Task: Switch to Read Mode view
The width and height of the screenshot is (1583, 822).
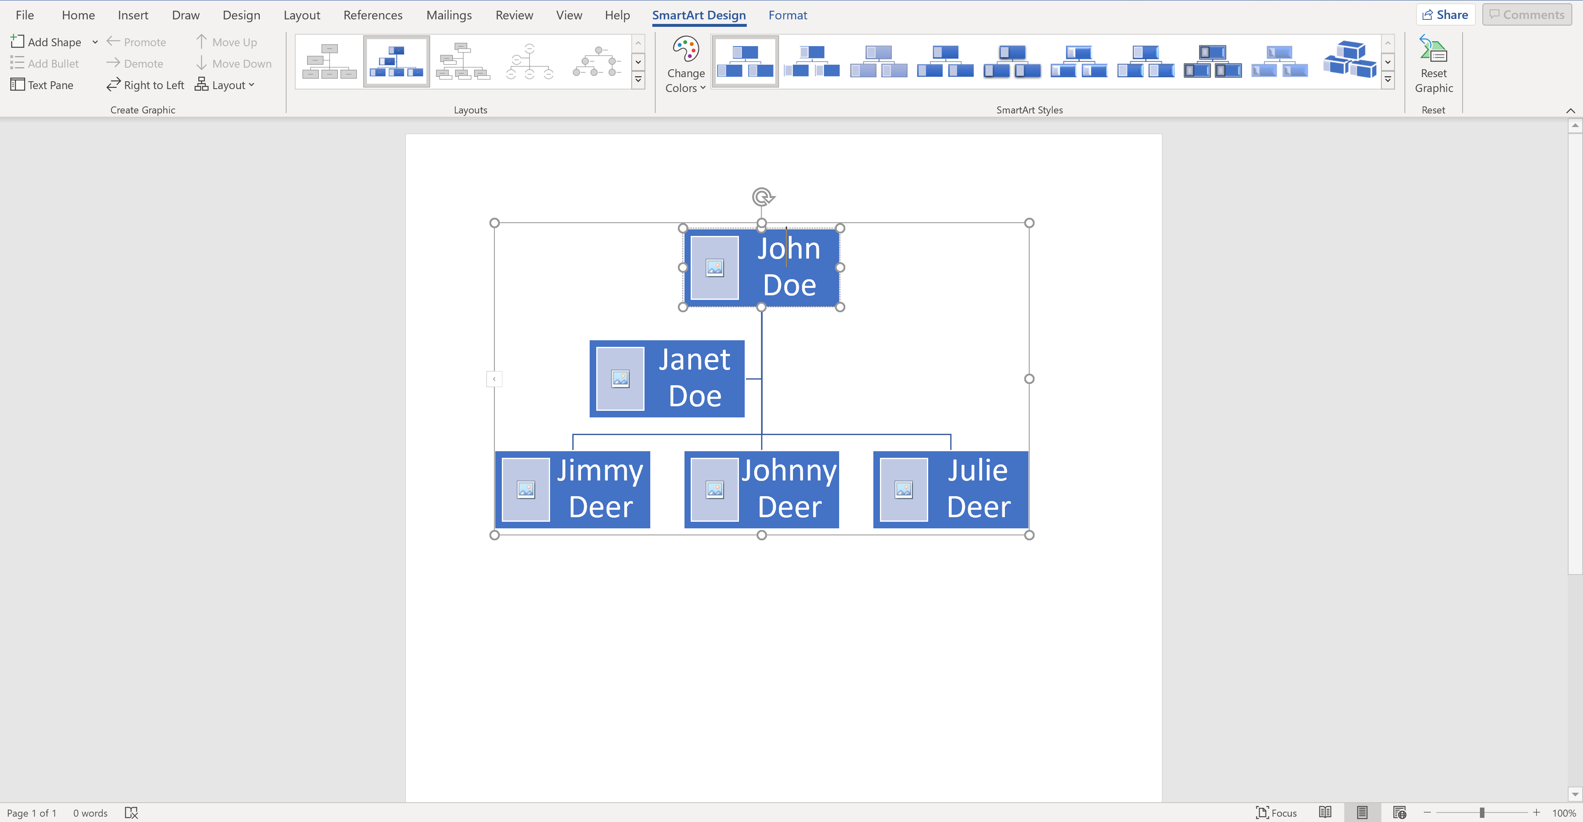Action: (x=1325, y=812)
